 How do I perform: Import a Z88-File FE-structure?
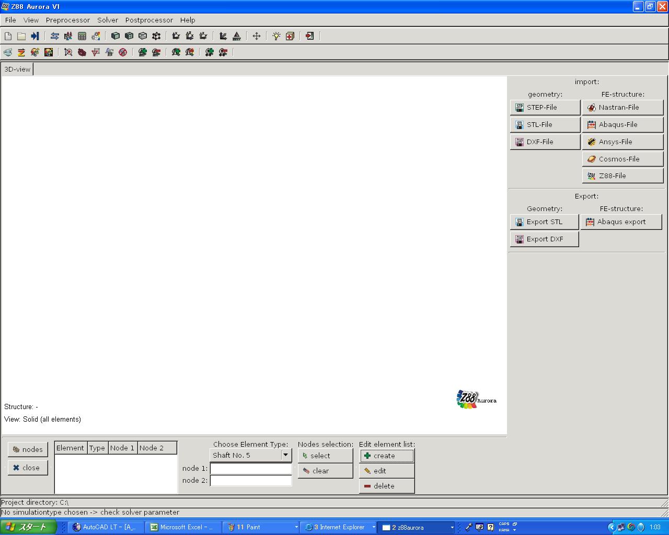[x=623, y=176]
